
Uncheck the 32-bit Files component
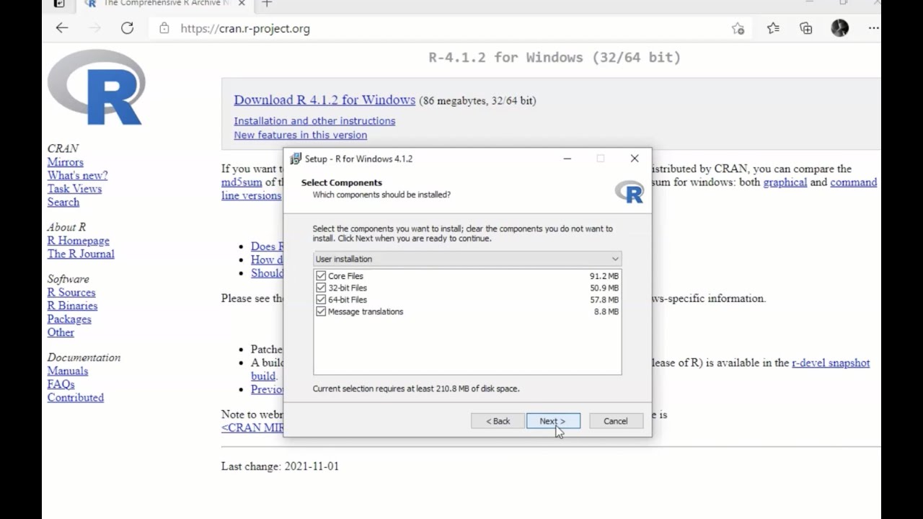[321, 288]
